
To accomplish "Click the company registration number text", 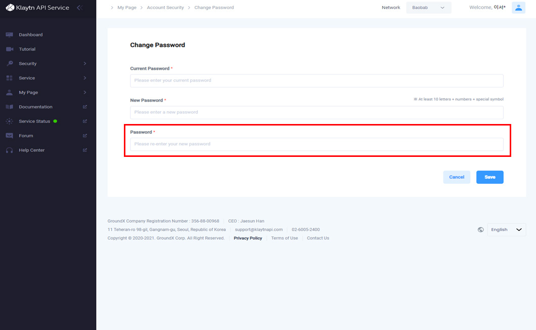I will 163,221.
